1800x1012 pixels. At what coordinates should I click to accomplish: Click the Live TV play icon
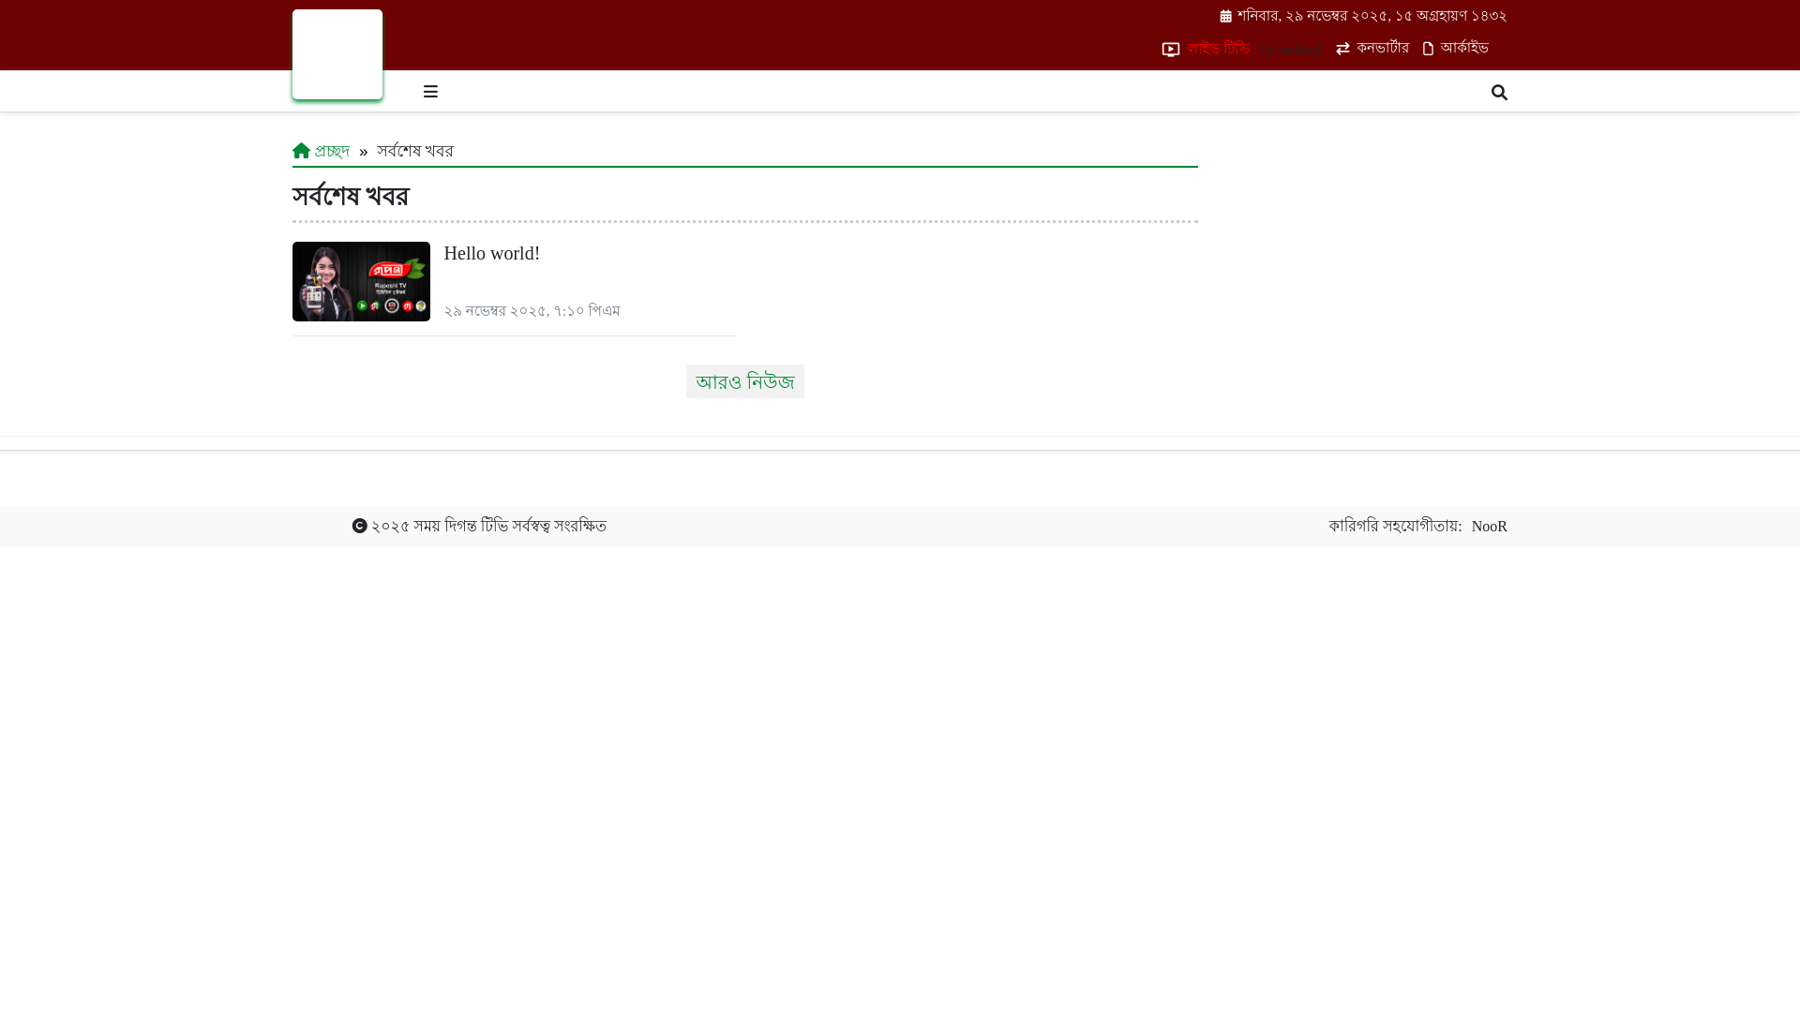pyautogui.click(x=1170, y=50)
